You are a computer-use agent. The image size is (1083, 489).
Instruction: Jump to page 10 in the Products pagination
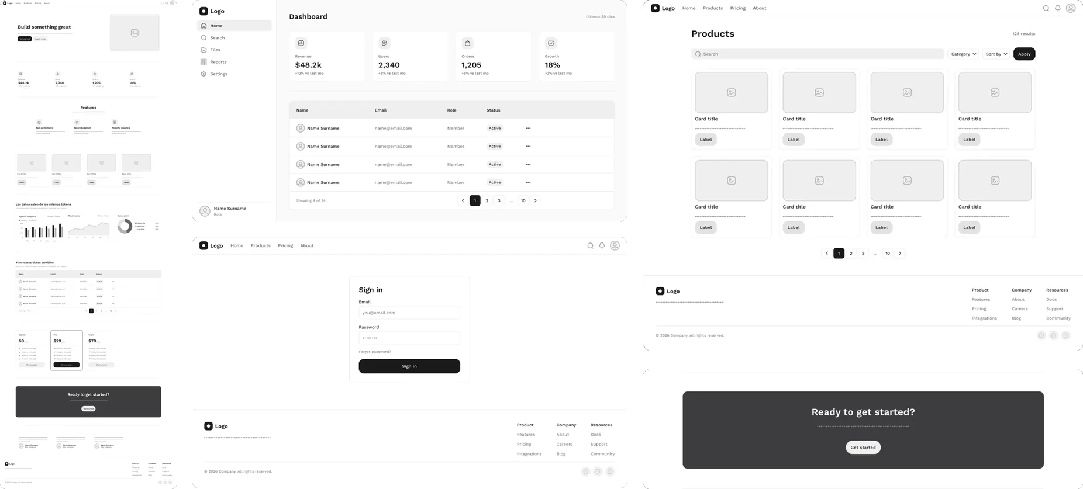pos(888,254)
